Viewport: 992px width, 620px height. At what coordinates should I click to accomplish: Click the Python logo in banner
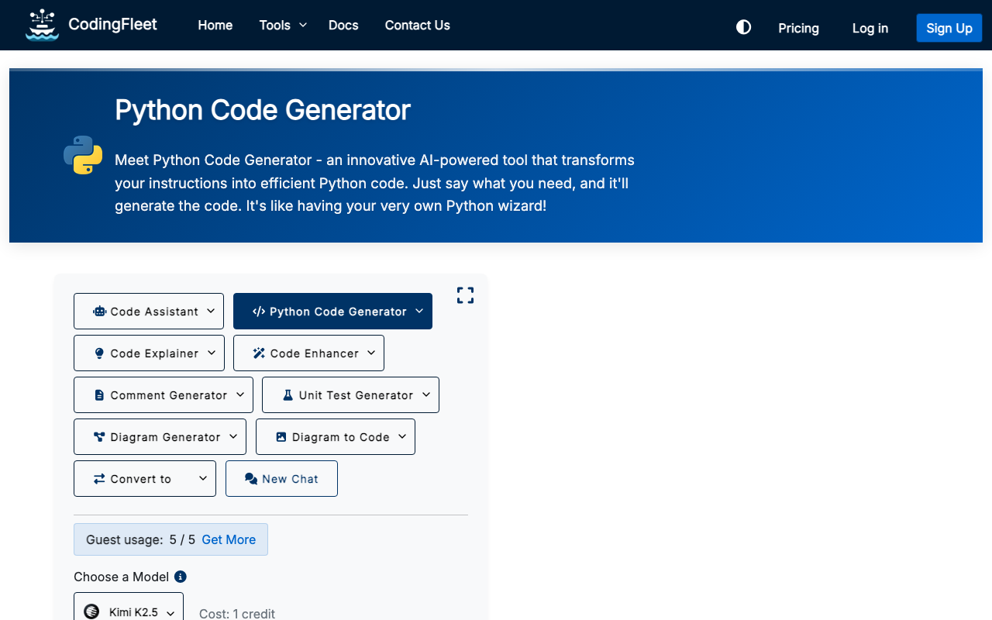tap(83, 155)
